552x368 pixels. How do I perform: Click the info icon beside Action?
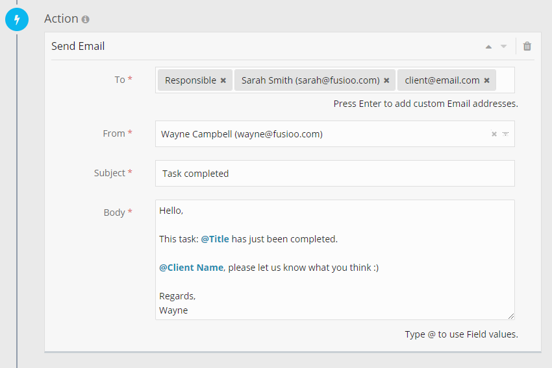click(86, 19)
